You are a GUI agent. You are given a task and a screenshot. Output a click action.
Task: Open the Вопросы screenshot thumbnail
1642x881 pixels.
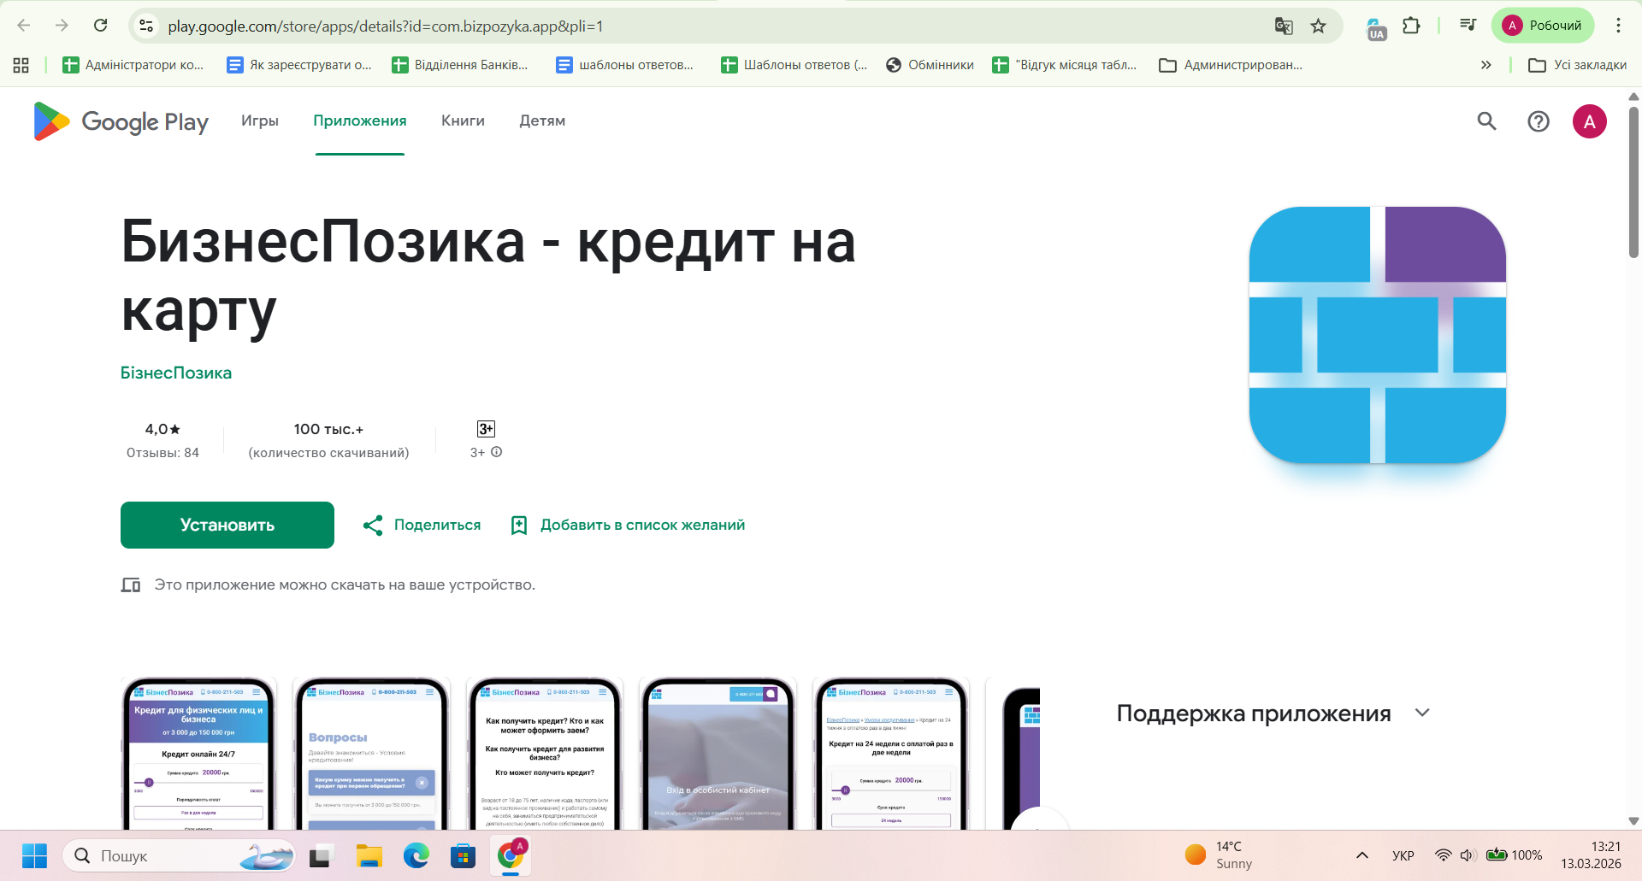(372, 754)
